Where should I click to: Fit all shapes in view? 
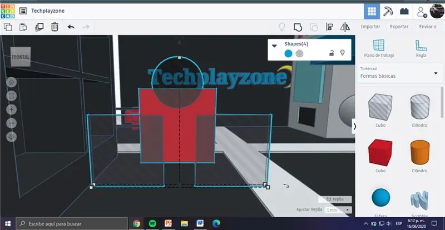click(12, 96)
